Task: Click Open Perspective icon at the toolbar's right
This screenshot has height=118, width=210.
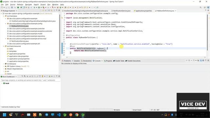Action: [205, 8]
